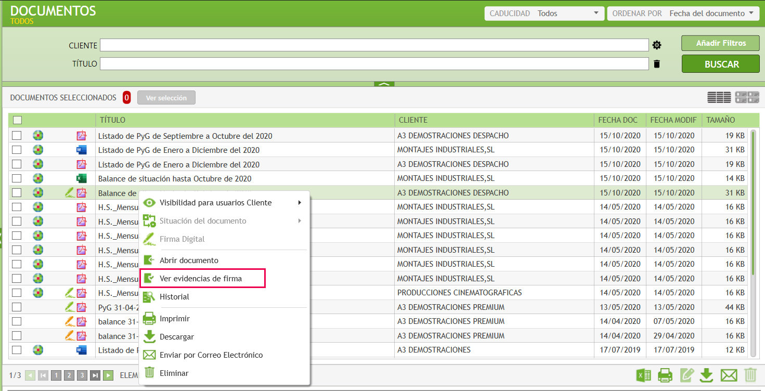Check the box for Listado de PyG Septiembre a Octubre
This screenshot has width=765, height=391.
[x=17, y=136]
